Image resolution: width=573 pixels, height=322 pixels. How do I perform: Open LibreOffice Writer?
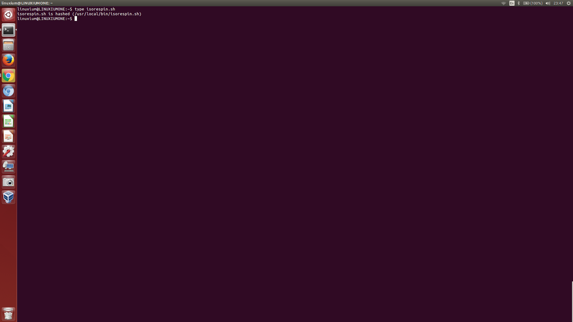click(8, 106)
